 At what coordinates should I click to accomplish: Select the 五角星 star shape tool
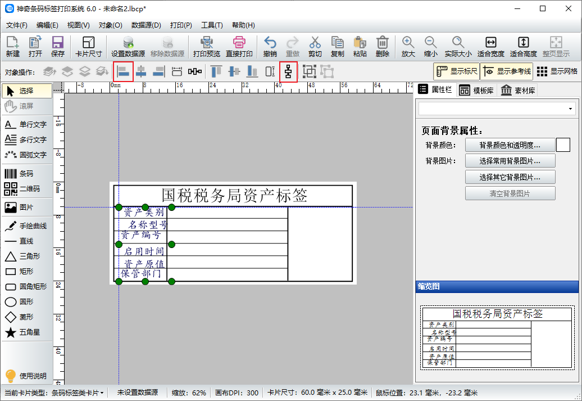[26, 332]
